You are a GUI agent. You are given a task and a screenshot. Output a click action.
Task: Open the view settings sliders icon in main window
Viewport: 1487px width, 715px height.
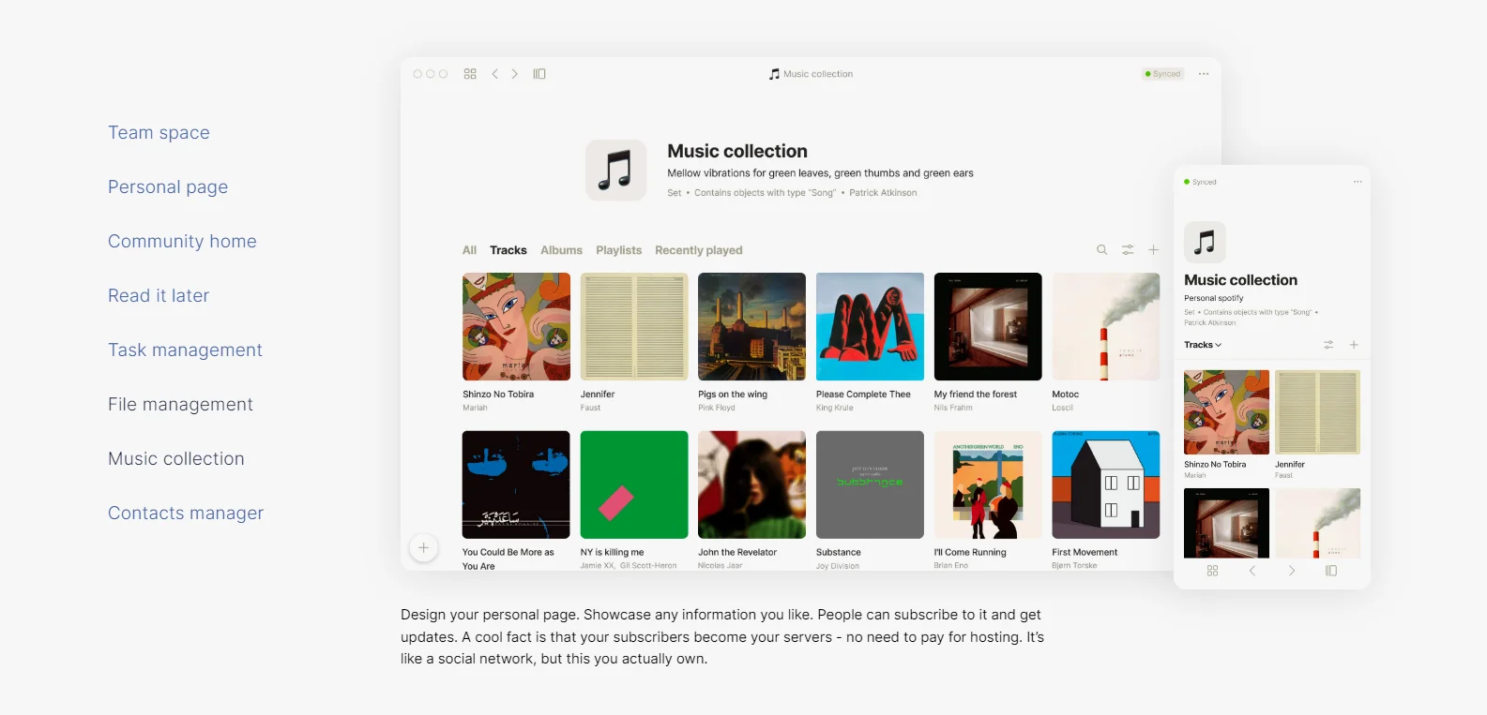[x=1128, y=250]
